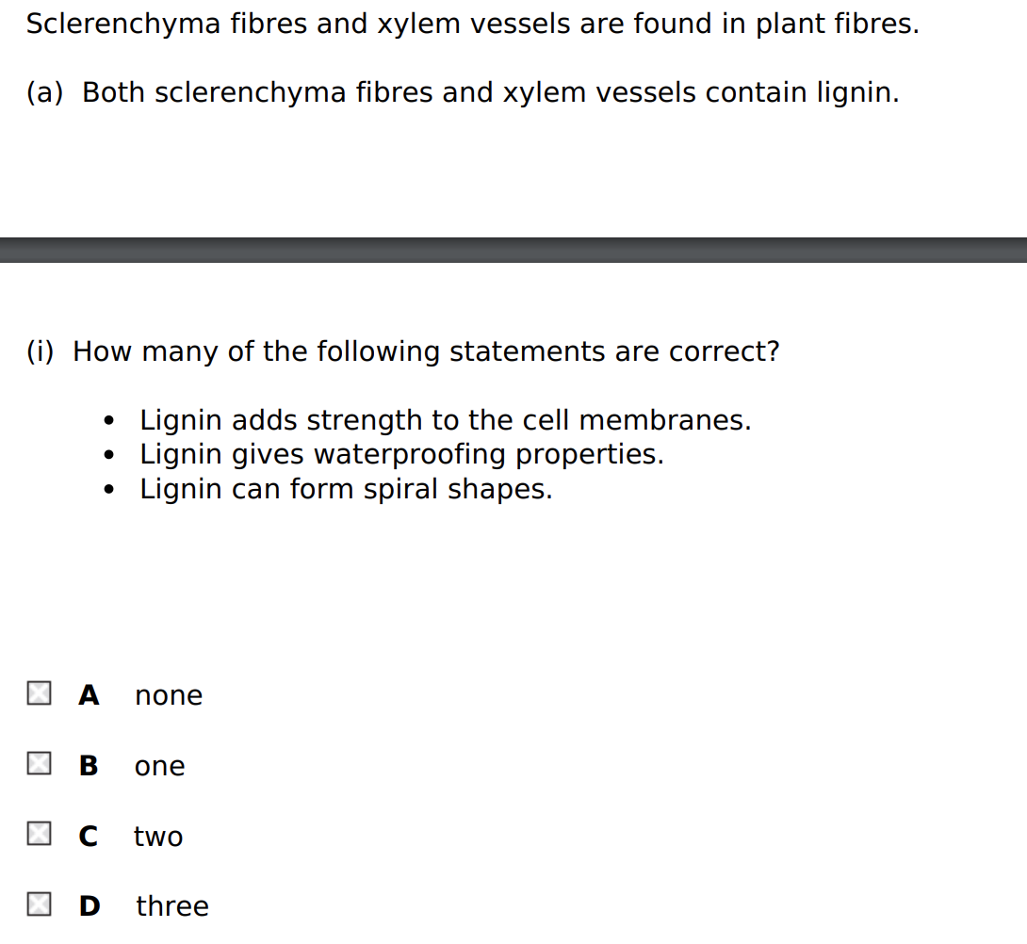The height and width of the screenshot is (944, 1027).
Task: Select the answer text 'two'
Action: [158, 836]
